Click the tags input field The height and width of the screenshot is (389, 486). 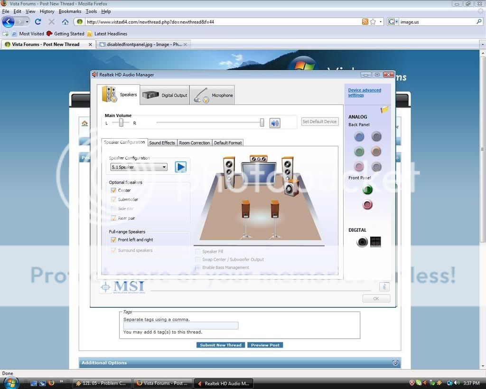pyautogui.click(x=181, y=325)
